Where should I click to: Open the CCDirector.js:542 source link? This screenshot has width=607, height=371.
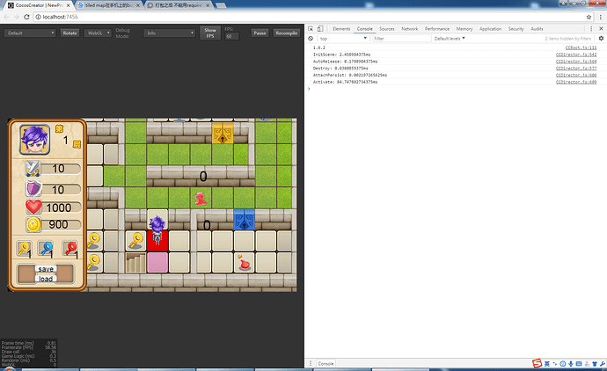click(576, 55)
